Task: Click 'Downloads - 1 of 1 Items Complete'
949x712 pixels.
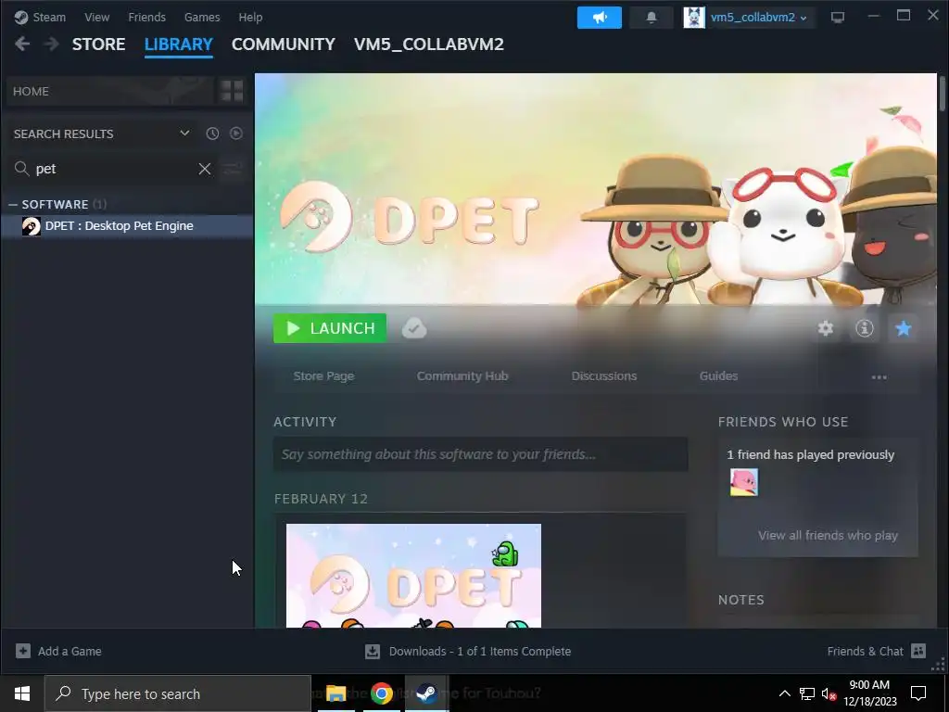Action: coord(480,651)
